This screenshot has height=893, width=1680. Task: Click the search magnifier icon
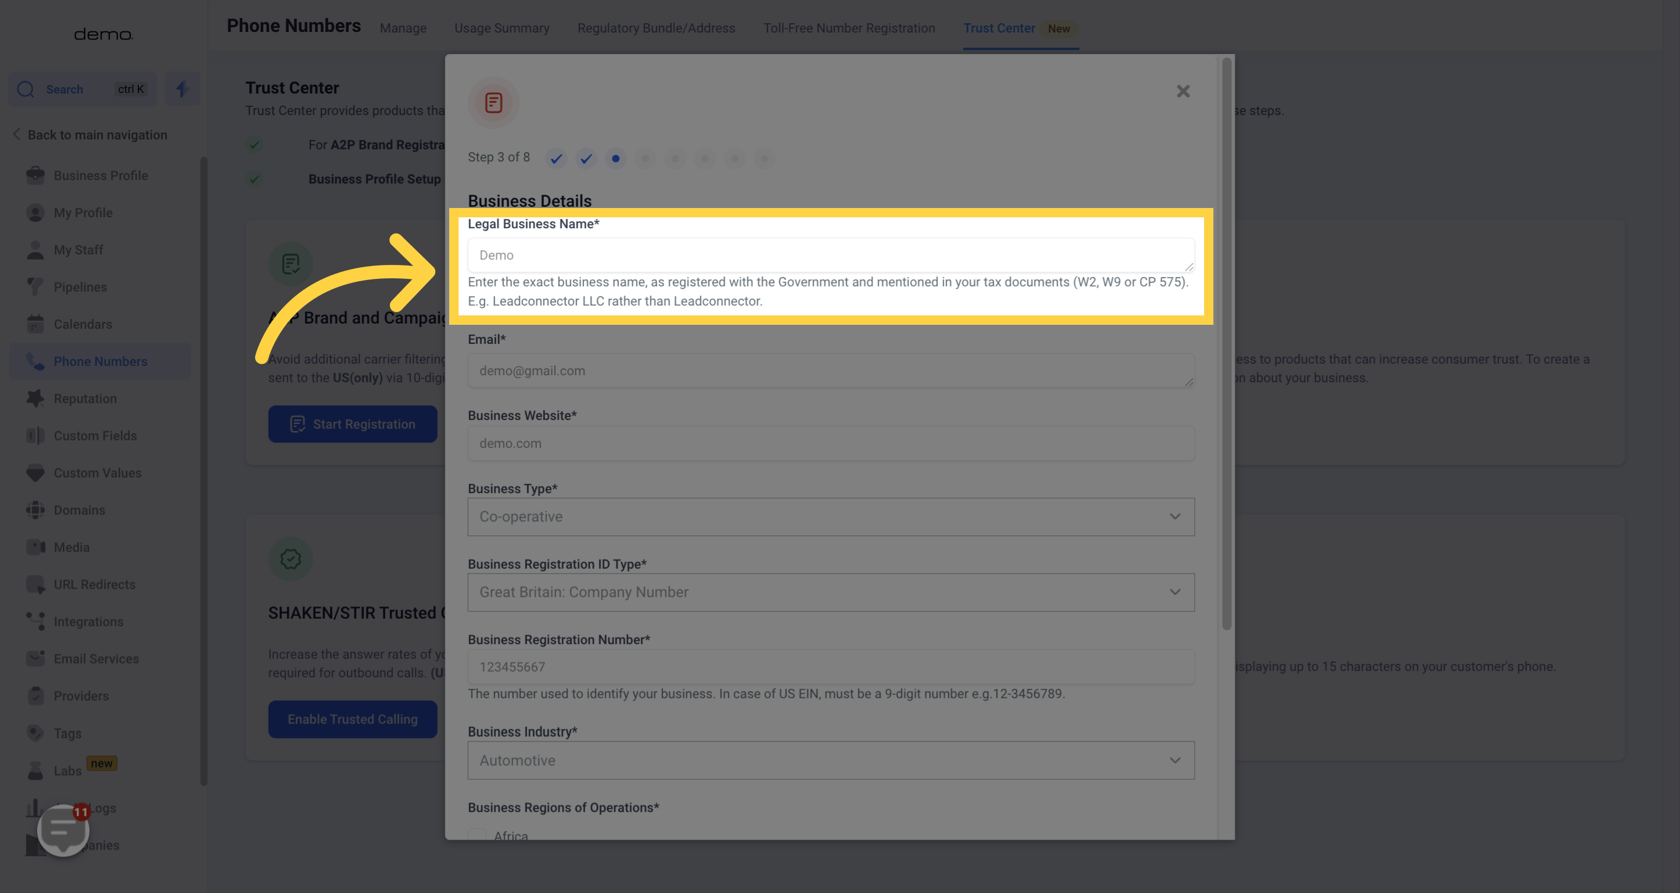coord(26,89)
